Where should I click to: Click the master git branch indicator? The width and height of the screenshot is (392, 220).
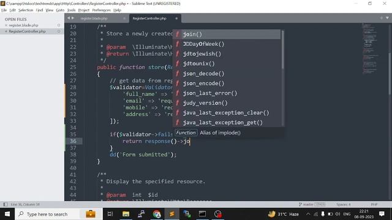pyautogui.click(x=312, y=204)
